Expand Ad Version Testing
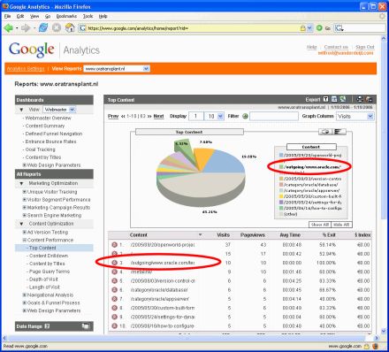This screenshot has width=389, height=352. pos(25,233)
